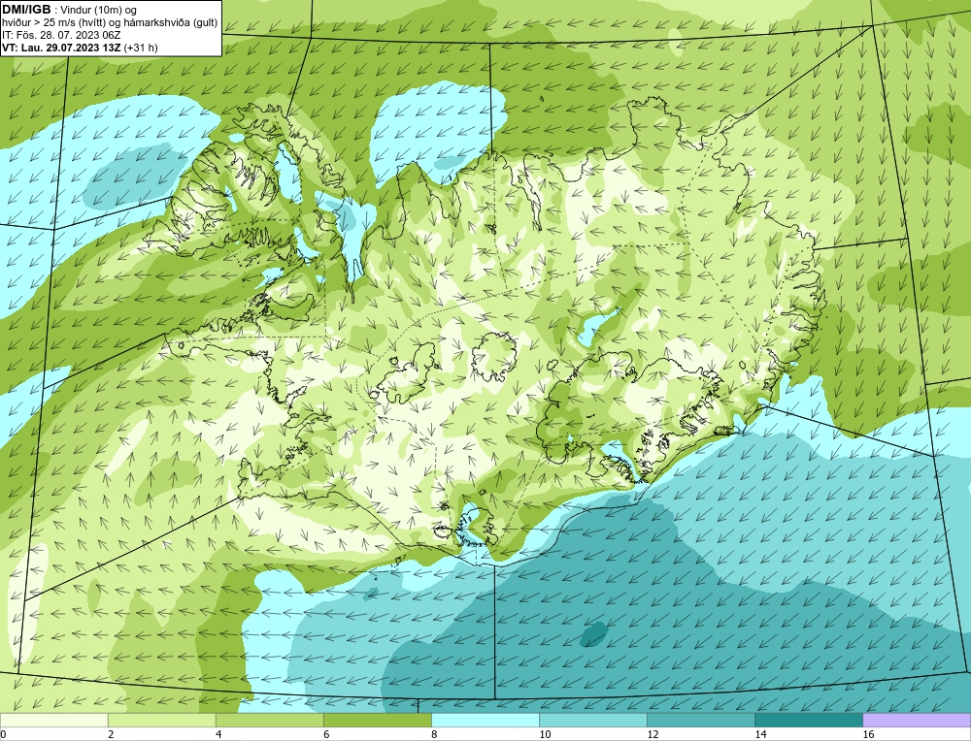
Task: Click the legend scale number 10
Action: [x=545, y=734]
